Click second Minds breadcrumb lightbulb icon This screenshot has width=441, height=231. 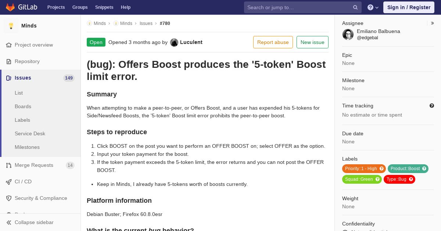[x=116, y=23]
